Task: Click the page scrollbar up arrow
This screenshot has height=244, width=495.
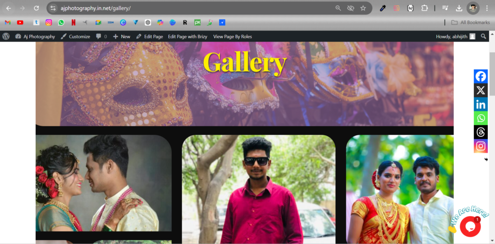Action: point(492,33)
